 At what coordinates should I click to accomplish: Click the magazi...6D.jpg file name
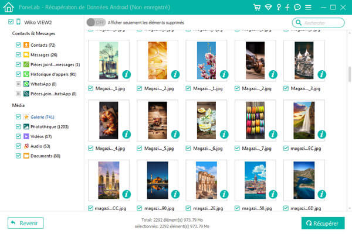pos(306,208)
